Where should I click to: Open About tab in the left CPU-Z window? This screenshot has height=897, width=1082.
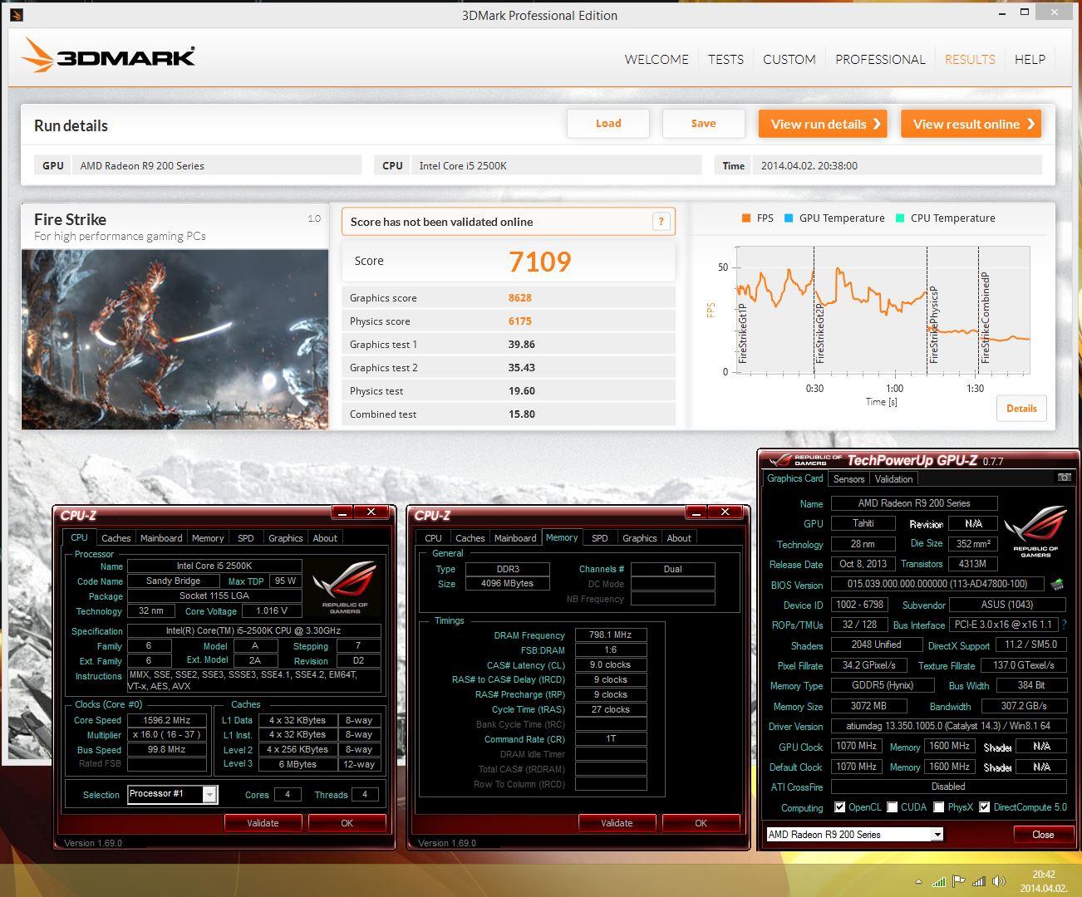[x=325, y=538]
